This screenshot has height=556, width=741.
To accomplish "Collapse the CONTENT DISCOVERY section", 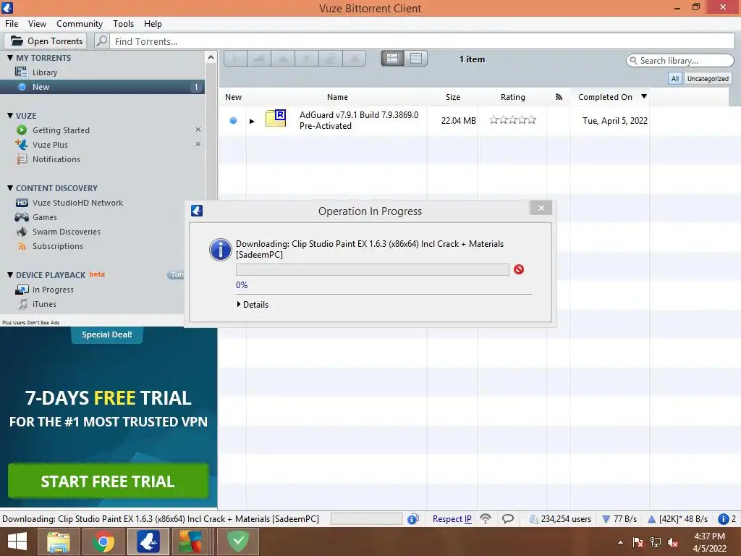I will (10, 188).
